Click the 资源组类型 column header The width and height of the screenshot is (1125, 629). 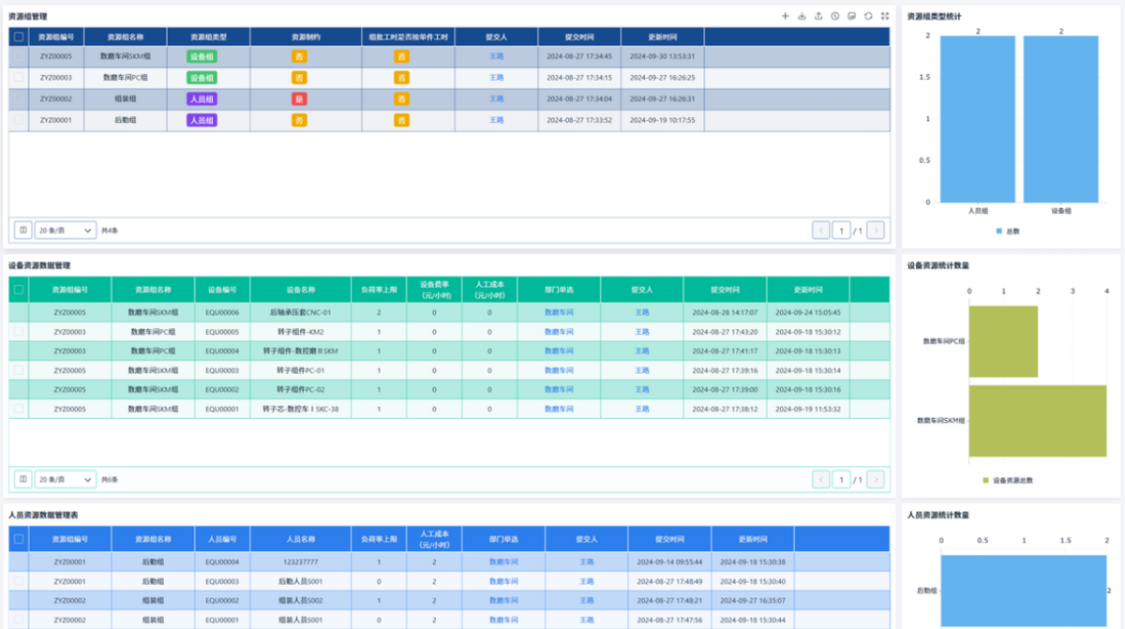209,37
